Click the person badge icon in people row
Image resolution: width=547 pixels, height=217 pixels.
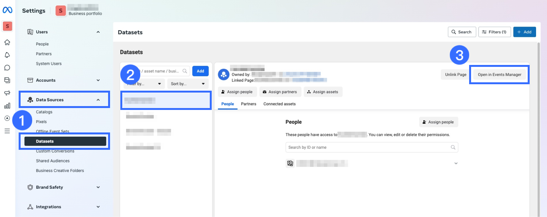coord(290,163)
